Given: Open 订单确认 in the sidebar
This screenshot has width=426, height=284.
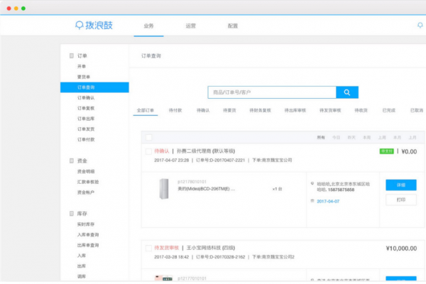Looking at the screenshot, I should (x=86, y=98).
